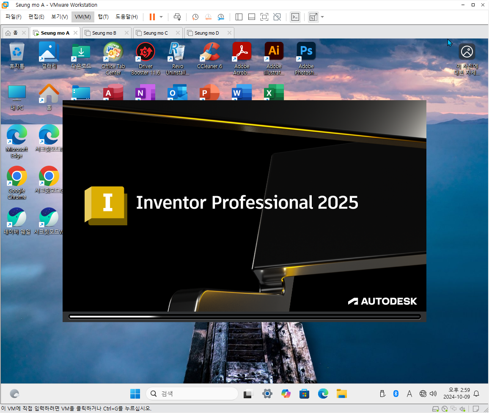Select the Adobe Acrobat desktop icon
The width and height of the screenshot is (489, 413).
(x=242, y=59)
